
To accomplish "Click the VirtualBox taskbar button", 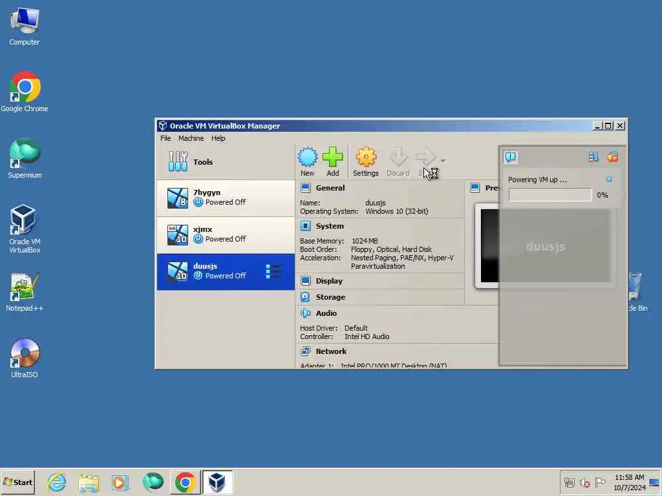I will pos(217,482).
